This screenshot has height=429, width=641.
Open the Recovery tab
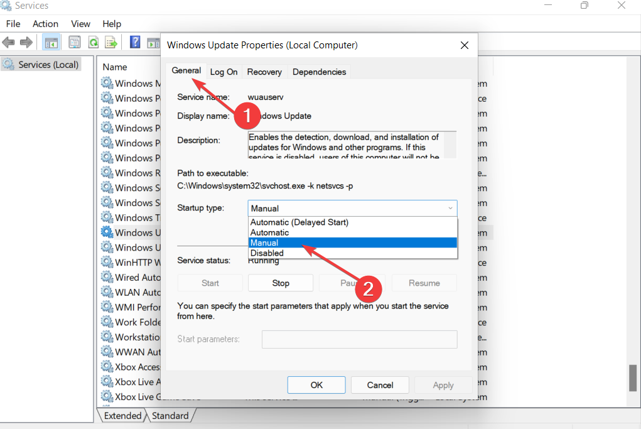coord(264,72)
